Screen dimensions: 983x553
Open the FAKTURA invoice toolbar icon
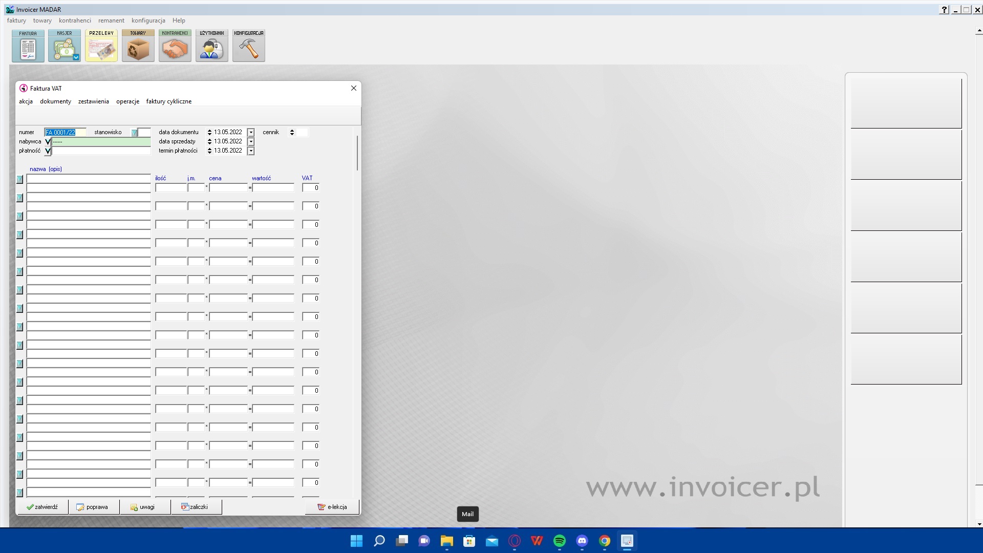point(28,46)
